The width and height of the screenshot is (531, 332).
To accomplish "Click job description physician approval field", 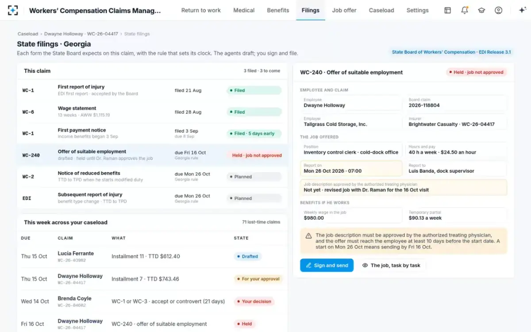I will pyautogui.click(x=404, y=187).
